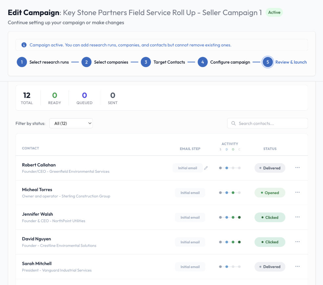This screenshot has height=285, width=323.
Task: Select contact name David Nguyen
Action: click(36, 239)
